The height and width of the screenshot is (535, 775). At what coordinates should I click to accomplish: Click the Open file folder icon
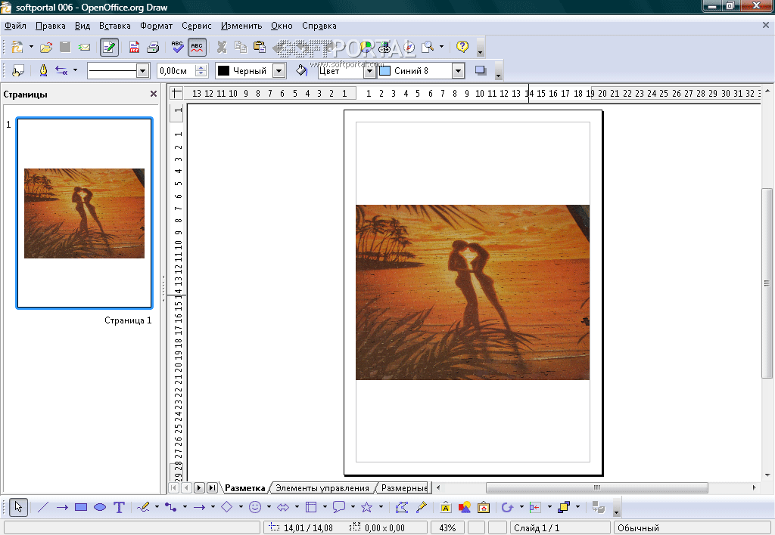tap(46, 47)
